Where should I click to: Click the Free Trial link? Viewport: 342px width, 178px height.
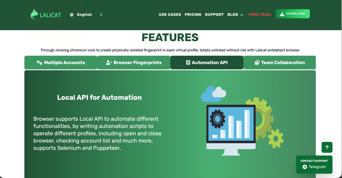point(260,15)
